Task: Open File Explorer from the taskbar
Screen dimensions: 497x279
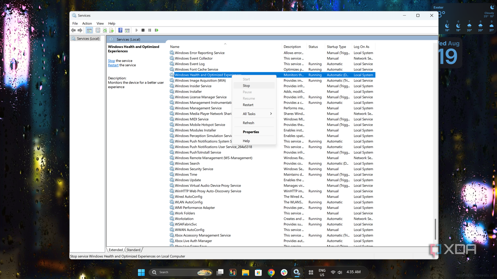Action: 245,272
